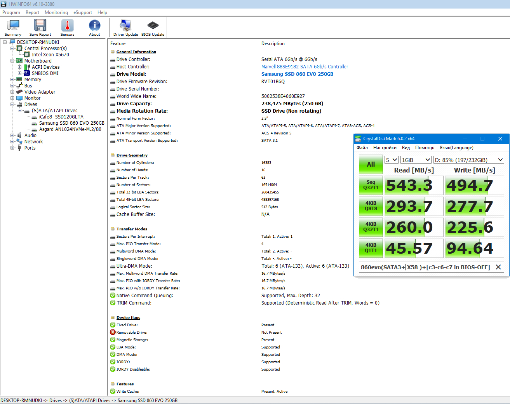Open the Monitoring menu

(56, 12)
